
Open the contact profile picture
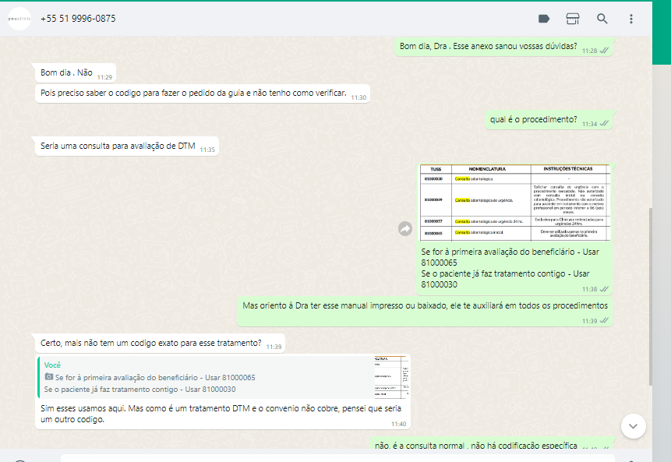(19, 19)
